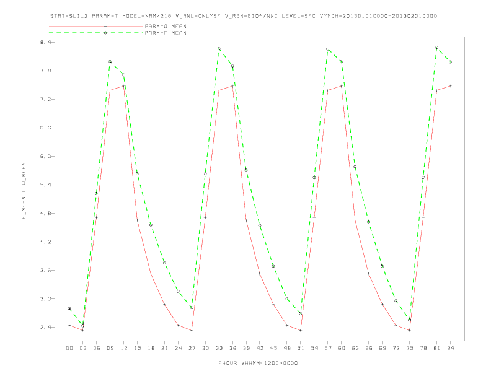Click the 69 x-axis tick label
The width and height of the screenshot is (491, 379).
(383, 348)
